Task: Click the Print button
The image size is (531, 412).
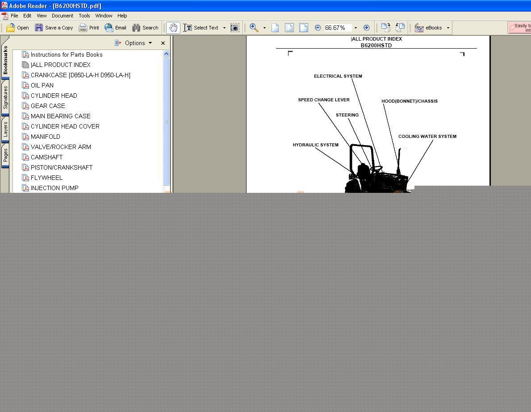Action: point(89,28)
